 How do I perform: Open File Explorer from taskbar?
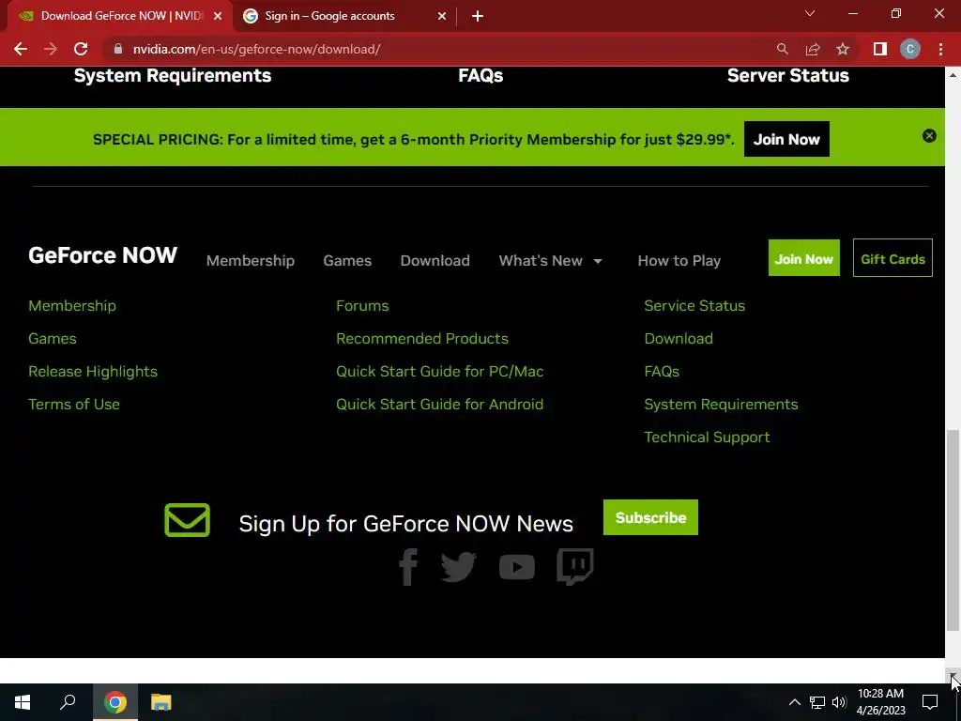[x=161, y=702]
